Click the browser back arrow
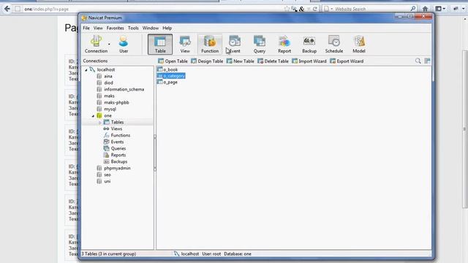The width and height of the screenshot is (468, 263). 7,9
